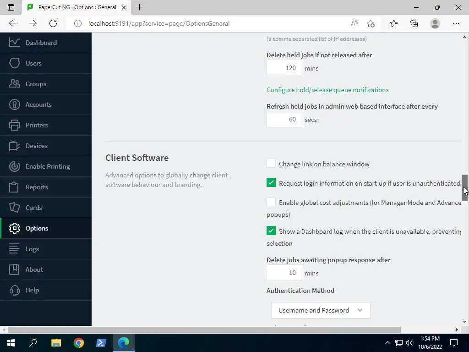Open taskbar search magnifier
469x352 pixels.
pos(33,343)
